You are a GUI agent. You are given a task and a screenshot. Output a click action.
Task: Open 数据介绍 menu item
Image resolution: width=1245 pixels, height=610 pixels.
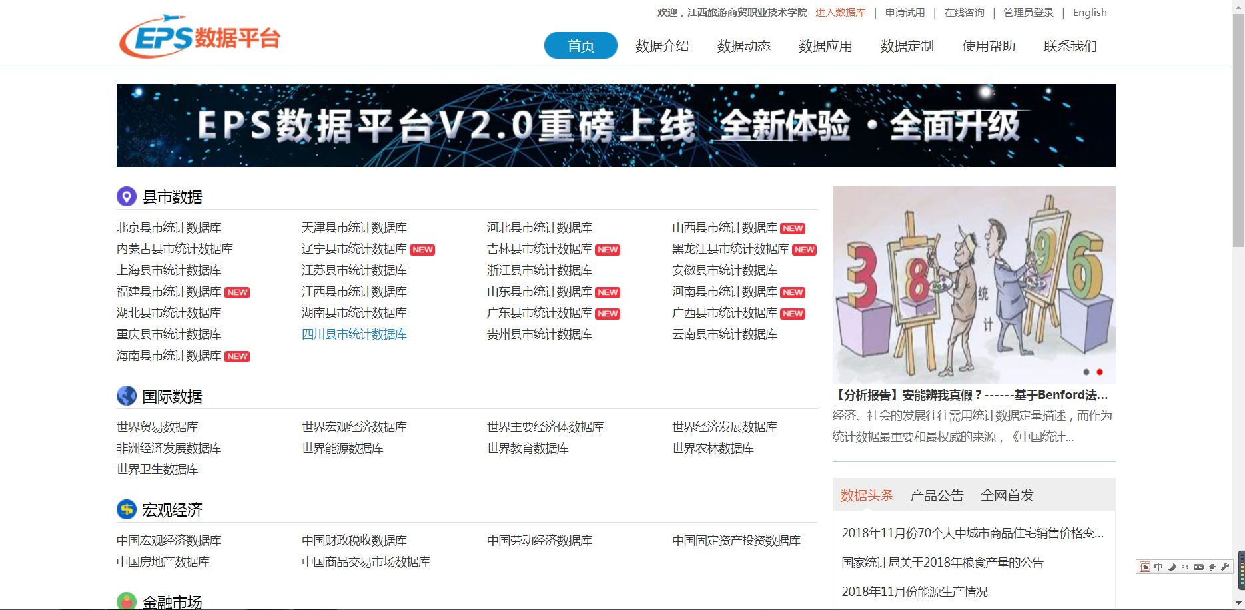662,46
